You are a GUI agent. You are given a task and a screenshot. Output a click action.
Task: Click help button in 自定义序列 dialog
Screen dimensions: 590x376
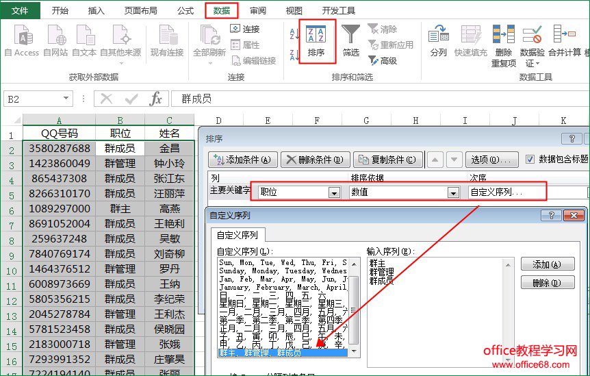tap(551, 215)
